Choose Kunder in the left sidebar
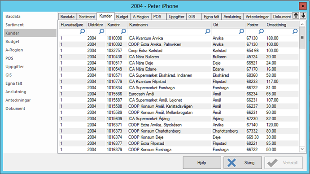310x174 pixels. 30,33
